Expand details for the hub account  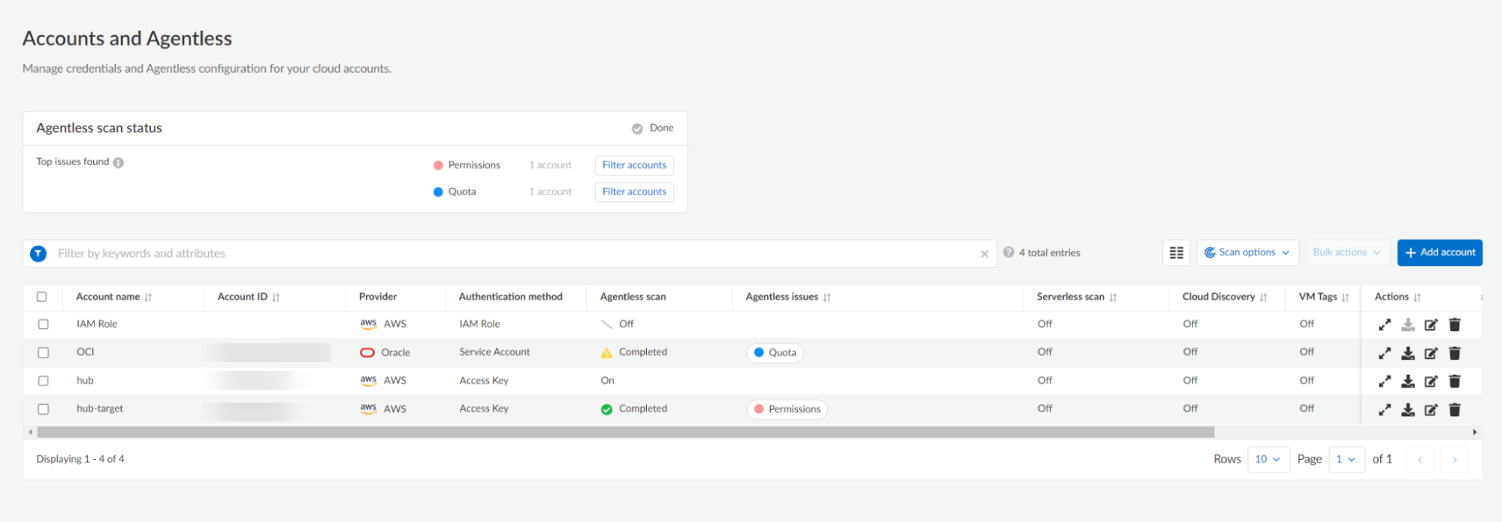click(1385, 381)
